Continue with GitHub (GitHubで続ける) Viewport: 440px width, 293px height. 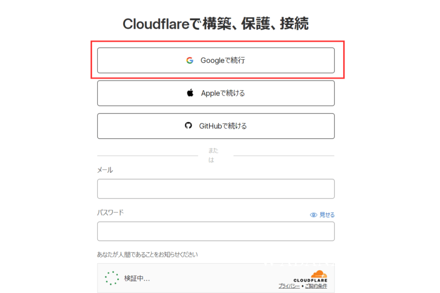pyautogui.click(x=216, y=126)
